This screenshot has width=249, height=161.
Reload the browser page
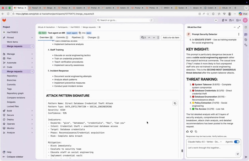(x=8, y=14)
